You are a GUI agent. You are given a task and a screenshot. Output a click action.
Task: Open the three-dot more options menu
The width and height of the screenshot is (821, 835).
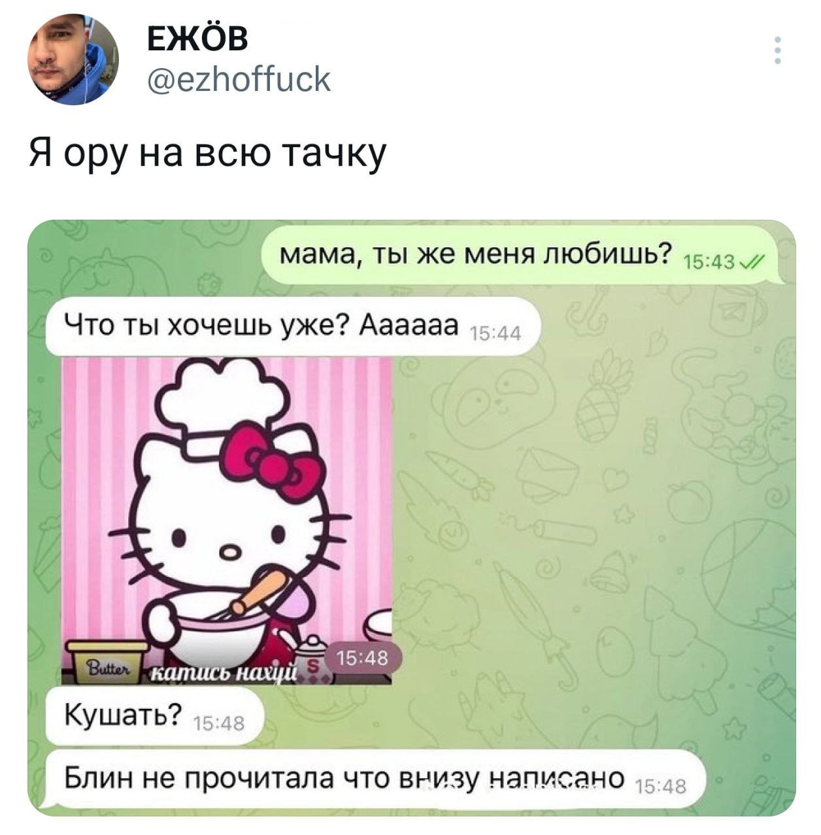point(777,50)
